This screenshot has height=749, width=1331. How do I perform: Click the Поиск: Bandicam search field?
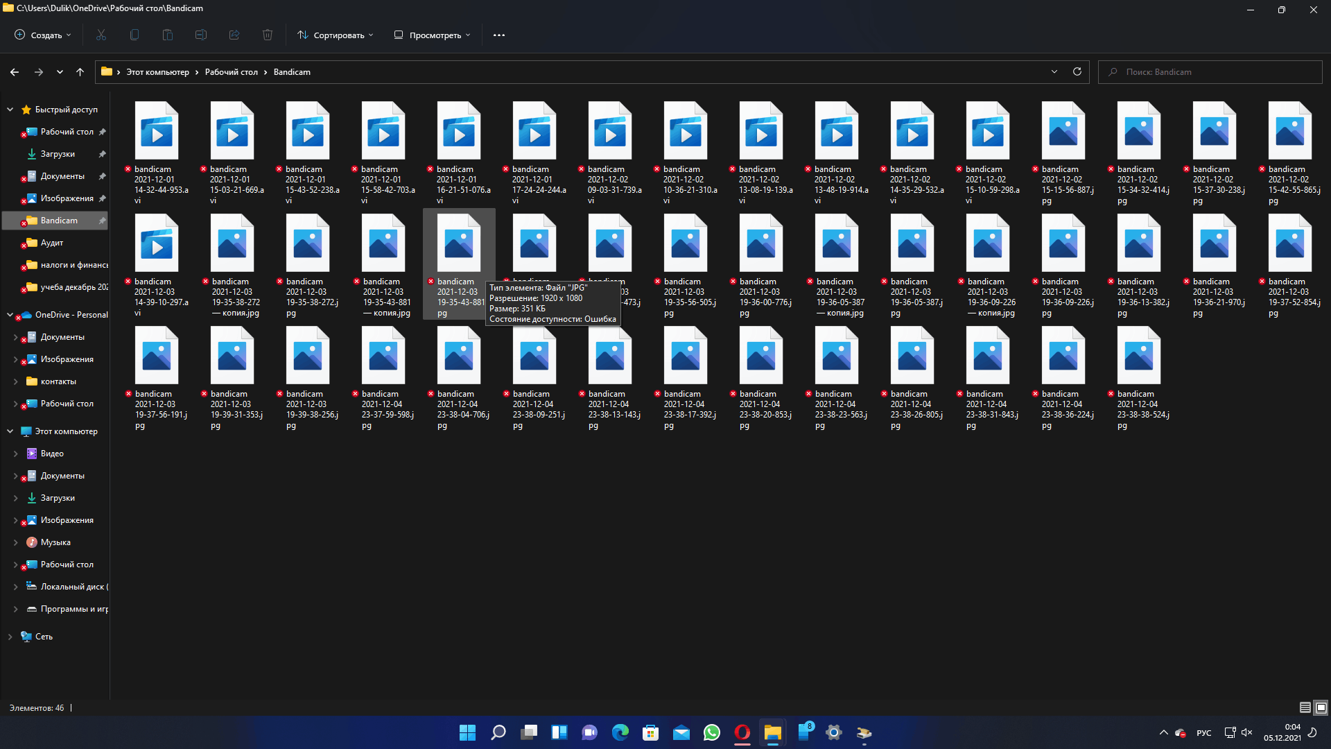[x=1210, y=72]
